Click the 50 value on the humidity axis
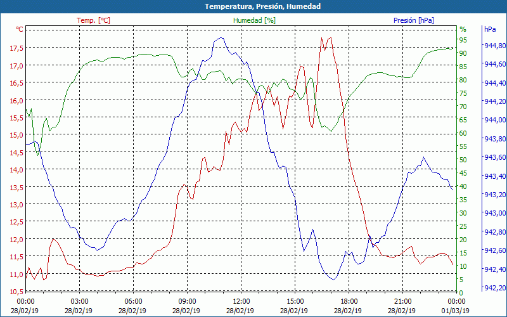The image size is (507, 317). (463, 160)
